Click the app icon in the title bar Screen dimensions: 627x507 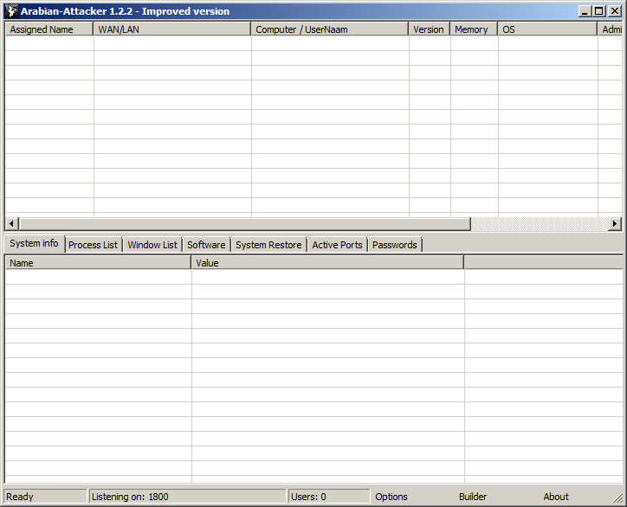pos(11,11)
